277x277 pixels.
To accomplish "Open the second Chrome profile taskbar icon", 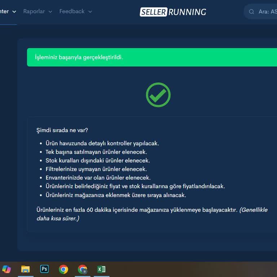I will click(83, 269).
